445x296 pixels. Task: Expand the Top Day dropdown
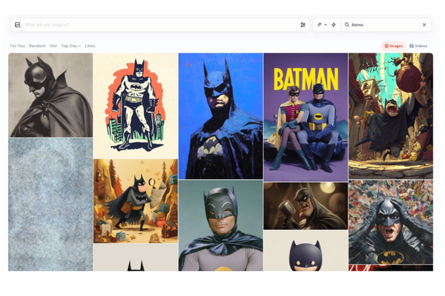coord(71,46)
